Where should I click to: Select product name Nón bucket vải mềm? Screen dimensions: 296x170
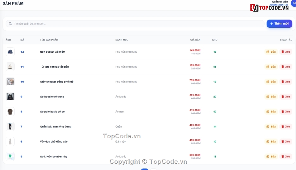(x=52, y=52)
